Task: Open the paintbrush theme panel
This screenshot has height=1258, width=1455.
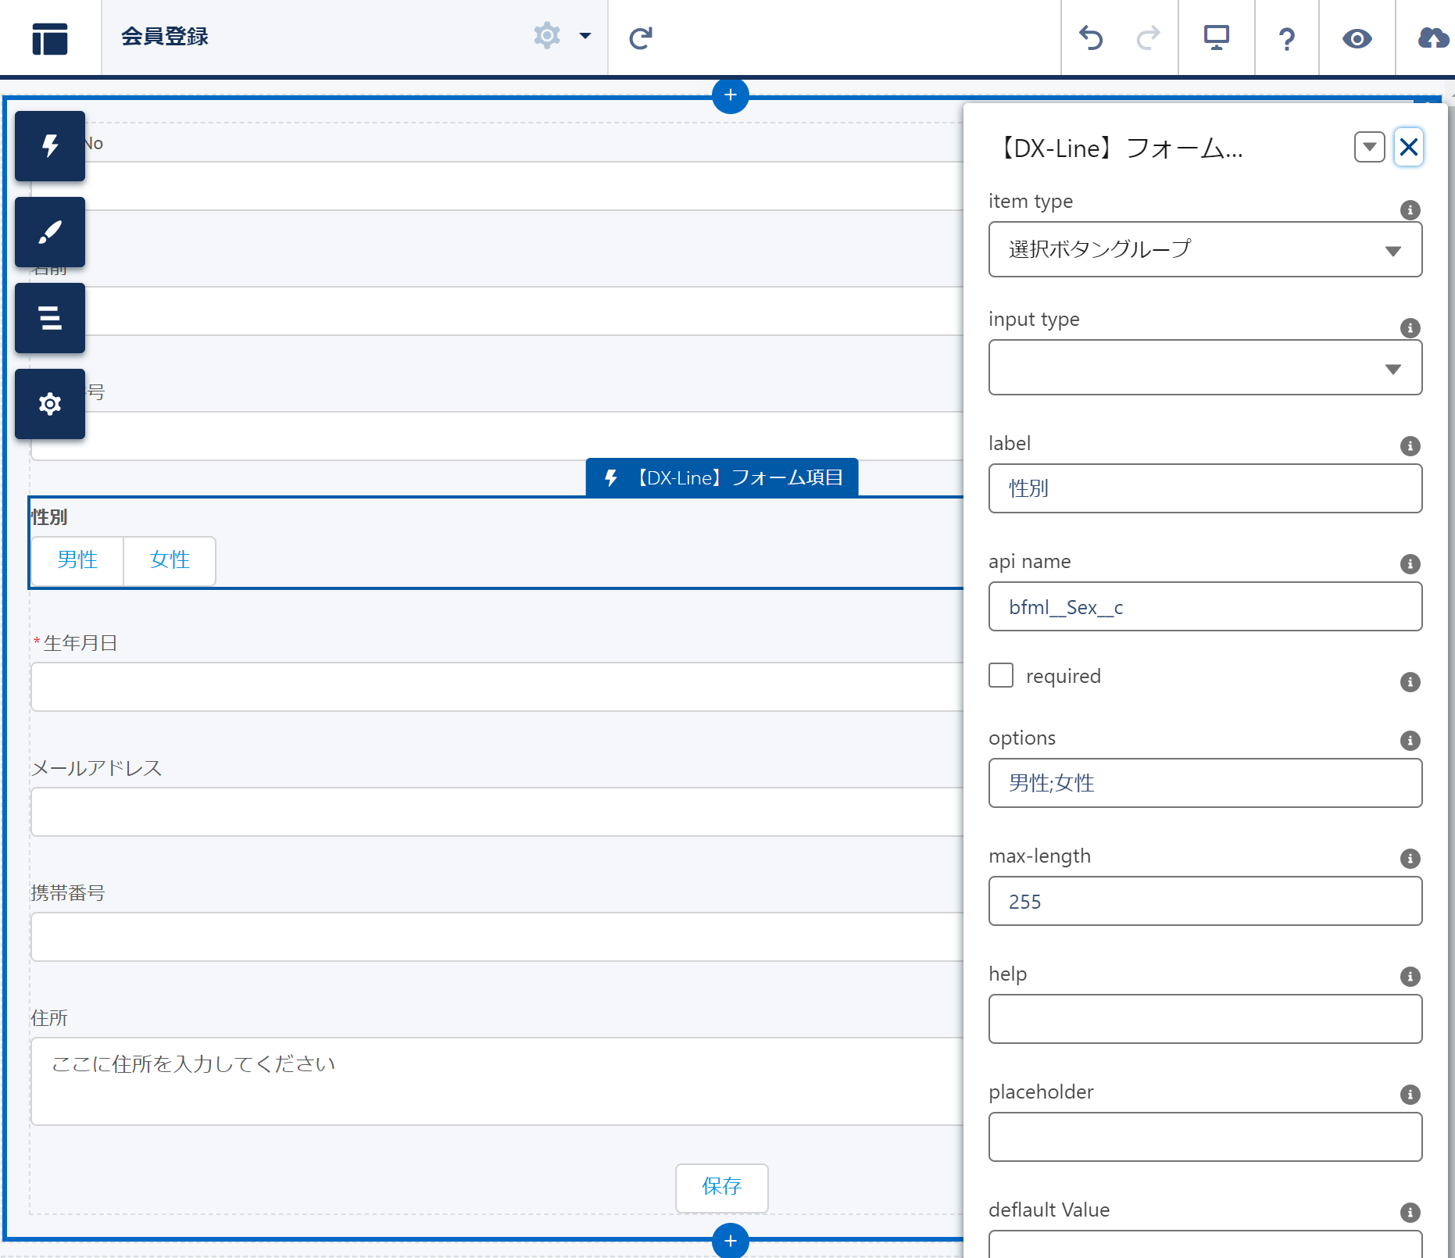Action: (x=50, y=232)
